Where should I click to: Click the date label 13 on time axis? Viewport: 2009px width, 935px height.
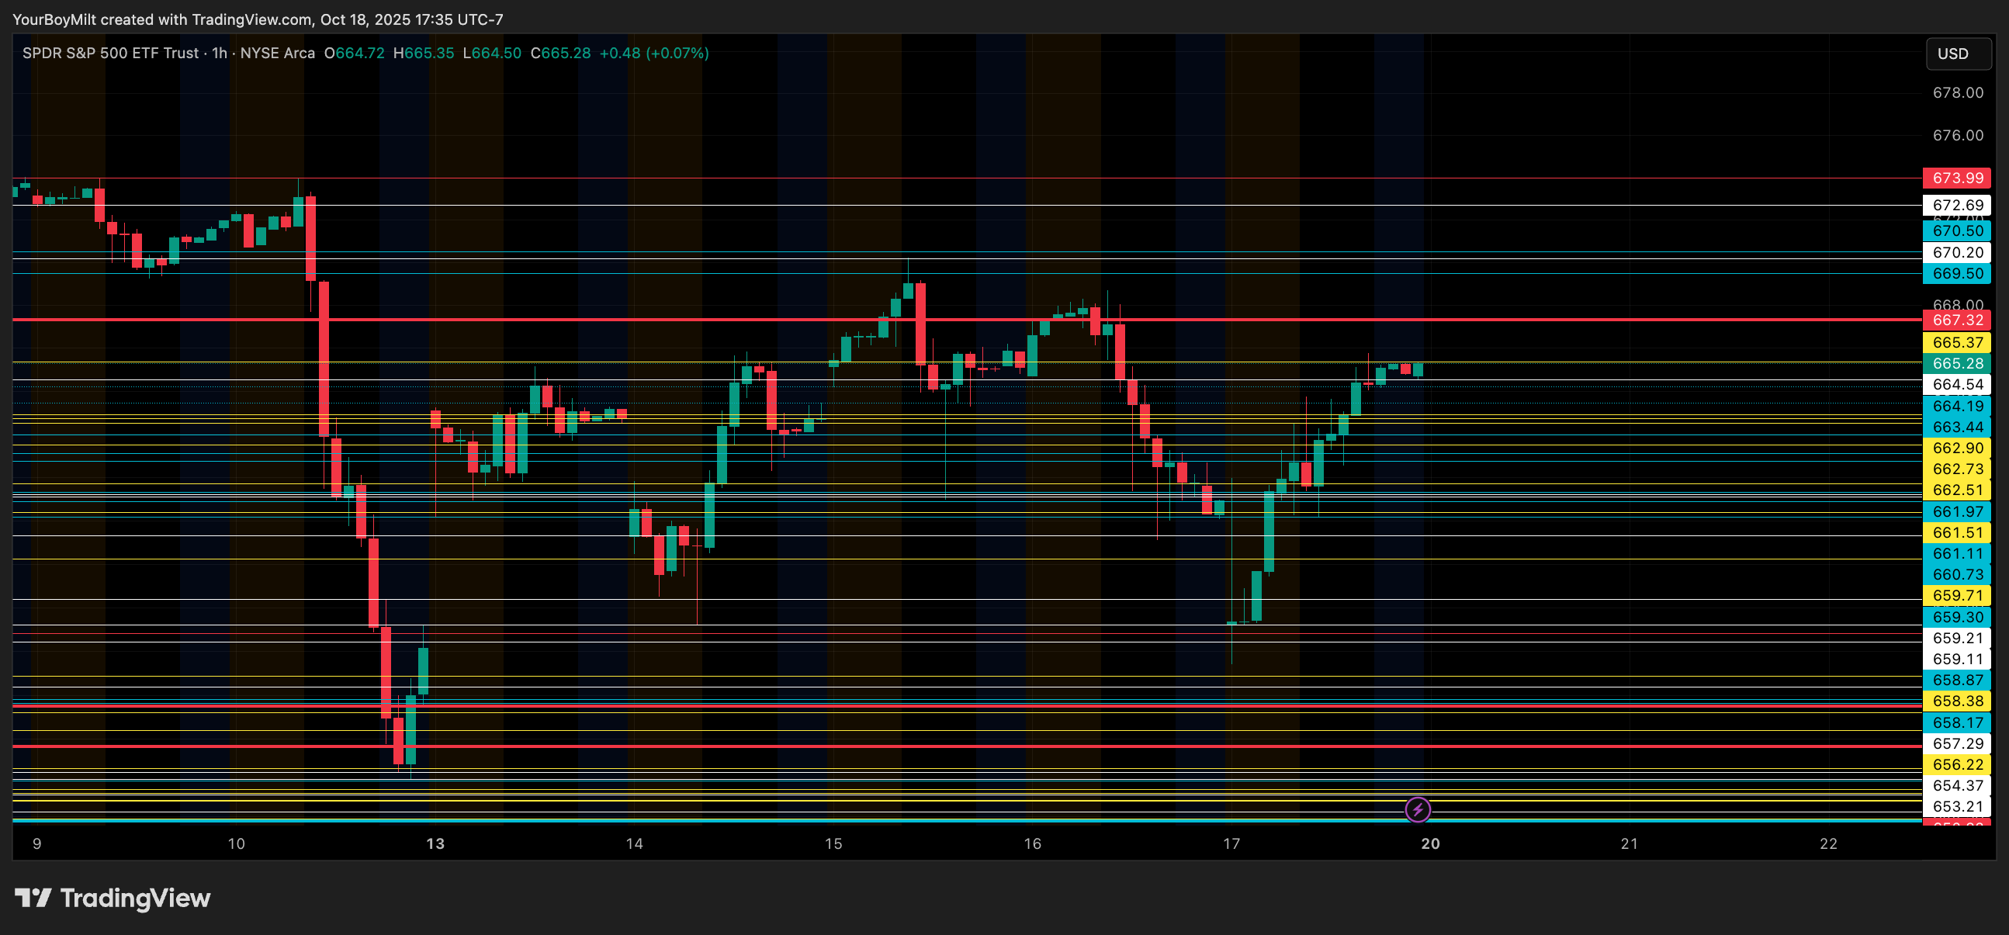[435, 843]
